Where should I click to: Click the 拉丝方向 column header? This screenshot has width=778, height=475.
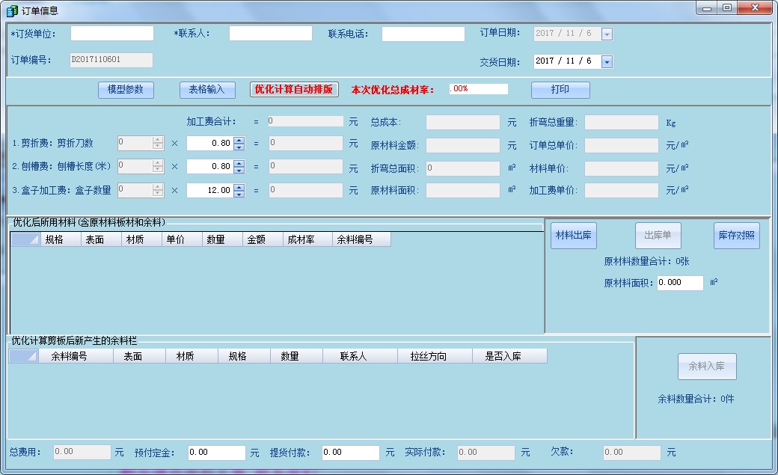tap(435, 356)
